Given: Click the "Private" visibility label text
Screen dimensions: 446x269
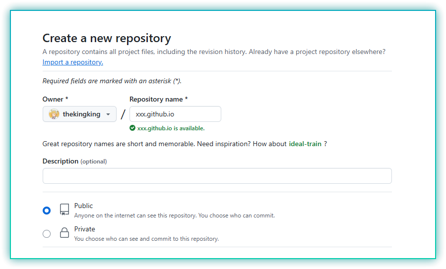Looking at the screenshot, I should pyautogui.click(x=84, y=229).
